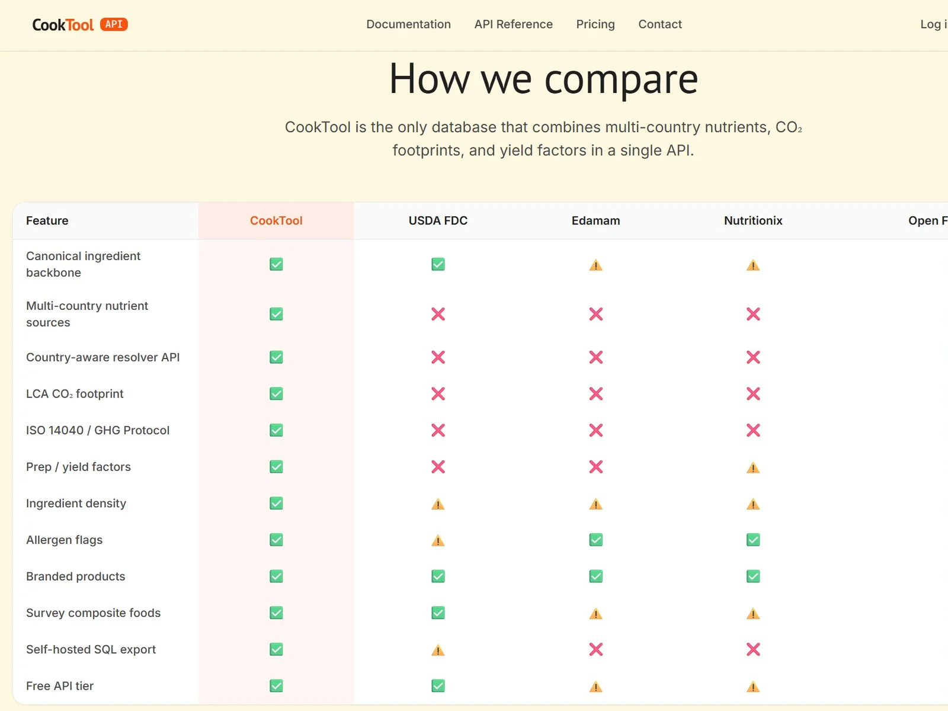Click the USDA FDC column header
Image resolution: width=948 pixels, height=711 pixels.
(438, 220)
